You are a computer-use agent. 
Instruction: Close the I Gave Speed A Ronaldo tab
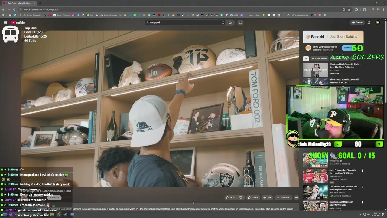click(x=34, y=3)
